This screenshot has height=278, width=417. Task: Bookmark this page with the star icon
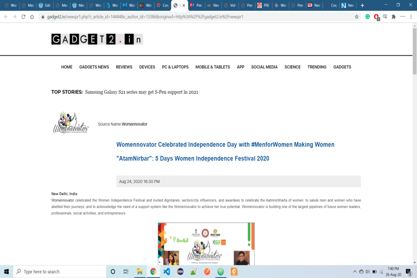357,17
